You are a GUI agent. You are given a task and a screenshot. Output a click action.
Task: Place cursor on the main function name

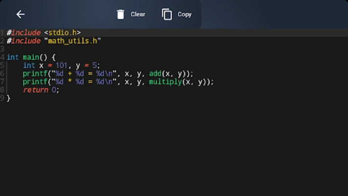[31, 57]
